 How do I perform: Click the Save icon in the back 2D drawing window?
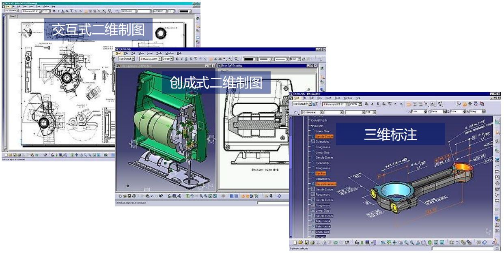click(x=15, y=155)
